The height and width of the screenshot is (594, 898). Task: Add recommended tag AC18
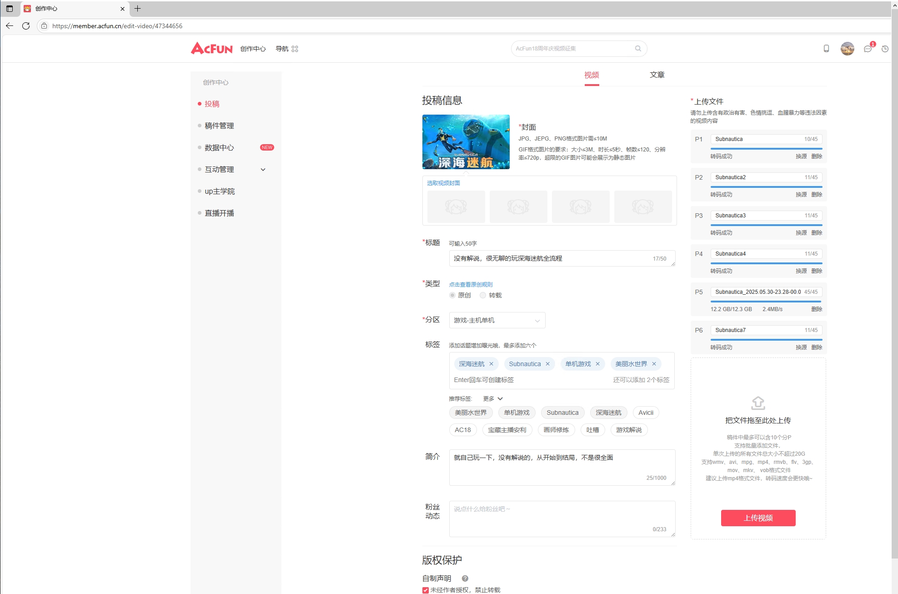point(463,430)
